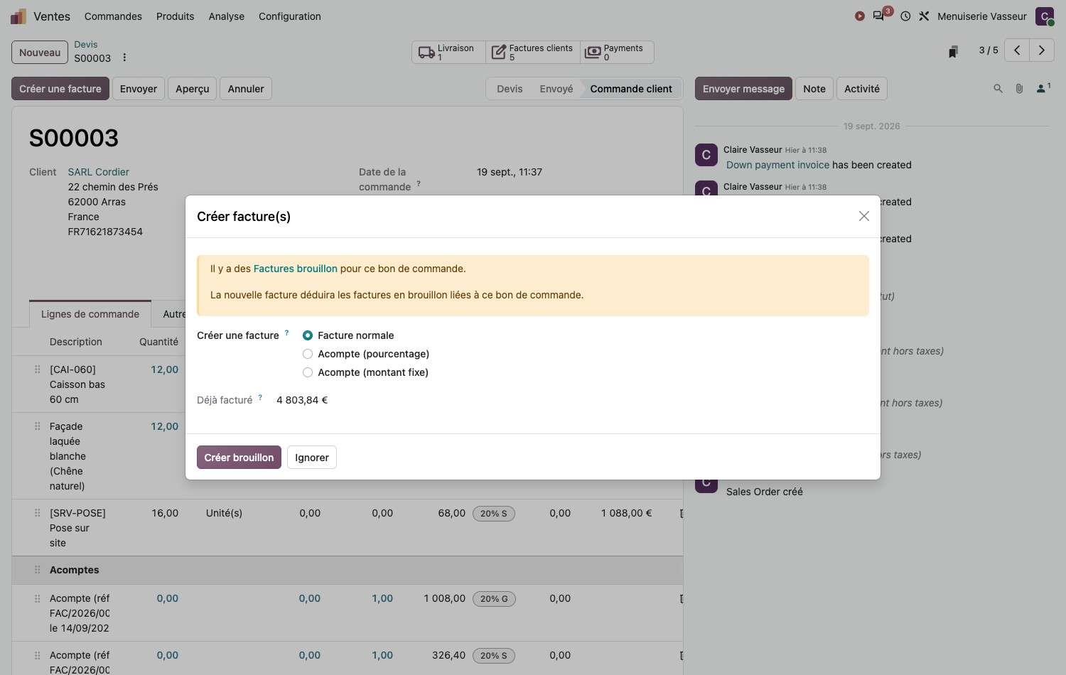Open the Ventes app home icon
Image resolution: width=1066 pixels, height=675 pixels.
(18, 16)
